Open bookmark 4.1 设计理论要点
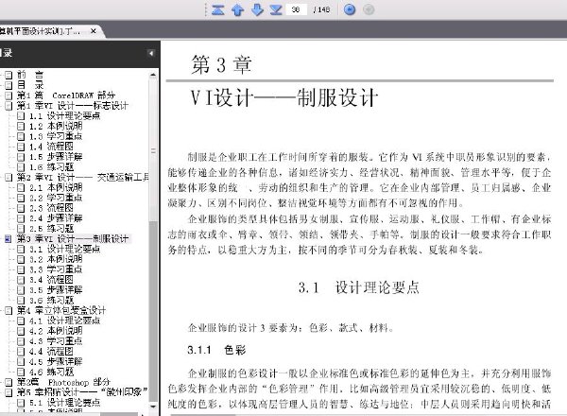Image resolution: width=567 pixels, height=416 pixels. point(64,321)
